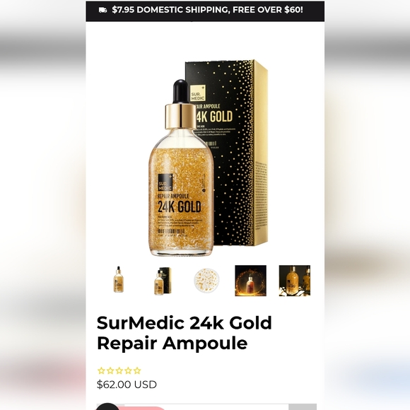The image size is (410, 410).
Task: Show the bottles with lights thumbnail
Action: coord(295,281)
